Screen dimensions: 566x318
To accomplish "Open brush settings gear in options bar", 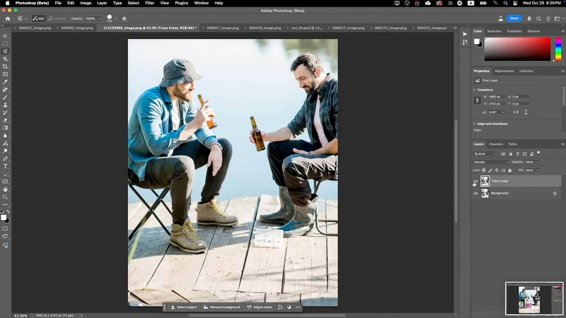I will point(124,19).
